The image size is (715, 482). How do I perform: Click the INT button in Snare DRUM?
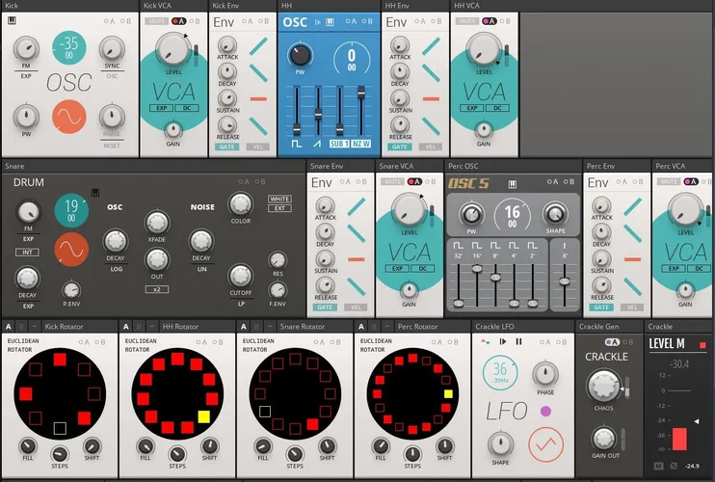coord(27,253)
